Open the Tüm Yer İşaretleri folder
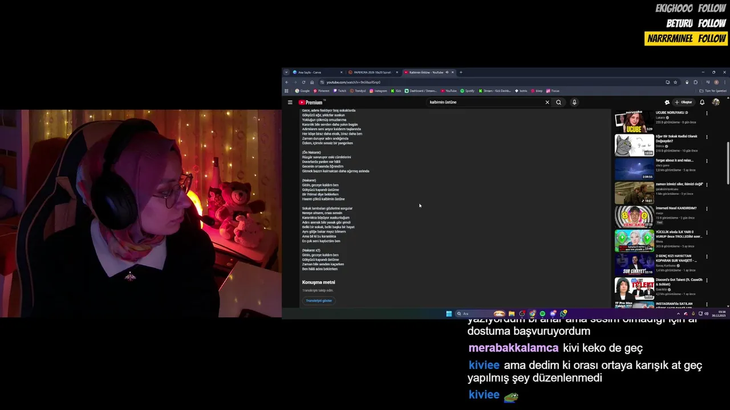The height and width of the screenshot is (410, 730). pyautogui.click(x=713, y=91)
